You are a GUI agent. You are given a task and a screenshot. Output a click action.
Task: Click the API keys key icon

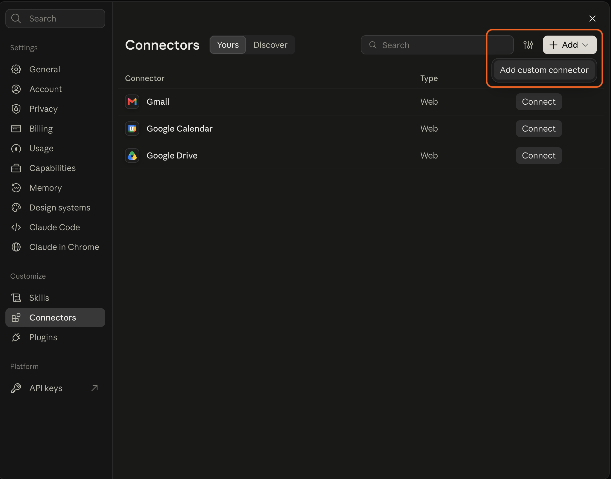pyautogui.click(x=16, y=388)
